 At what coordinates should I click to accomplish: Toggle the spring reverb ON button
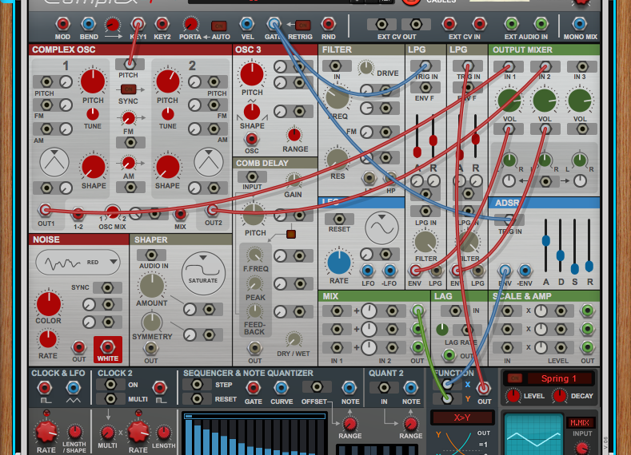coord(515,378)
